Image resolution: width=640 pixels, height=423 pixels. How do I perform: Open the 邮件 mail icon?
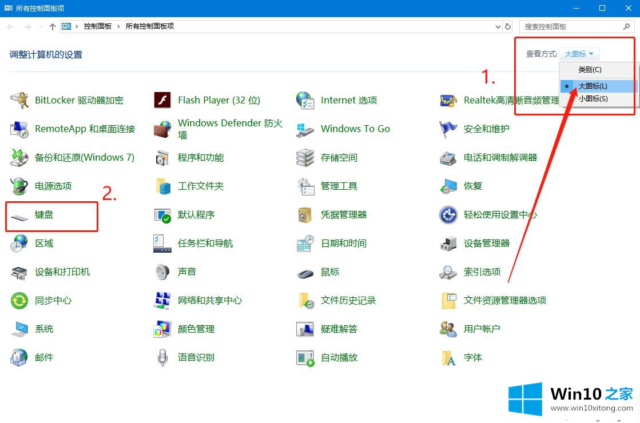pyautogui.click(x=19, y=358)
